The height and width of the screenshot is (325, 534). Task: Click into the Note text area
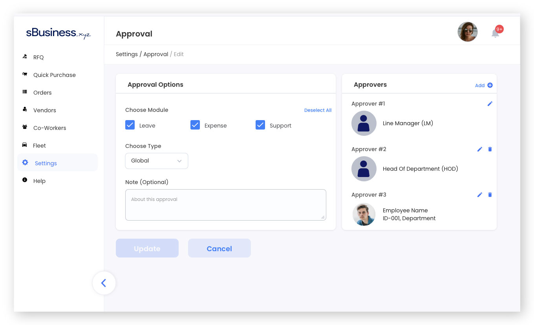(225, 205)
